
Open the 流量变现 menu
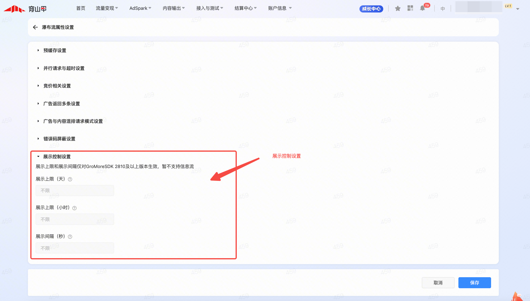pos(107,8)
